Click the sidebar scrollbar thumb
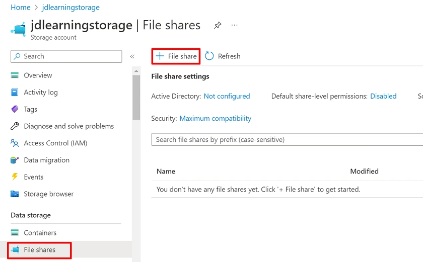 136,97
